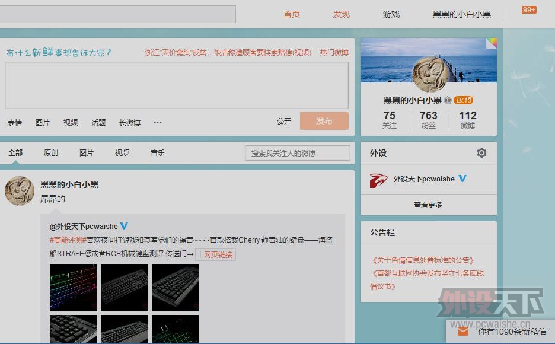Add a picture via 图片 in the composer
The image size is (555, 344).
43,122
